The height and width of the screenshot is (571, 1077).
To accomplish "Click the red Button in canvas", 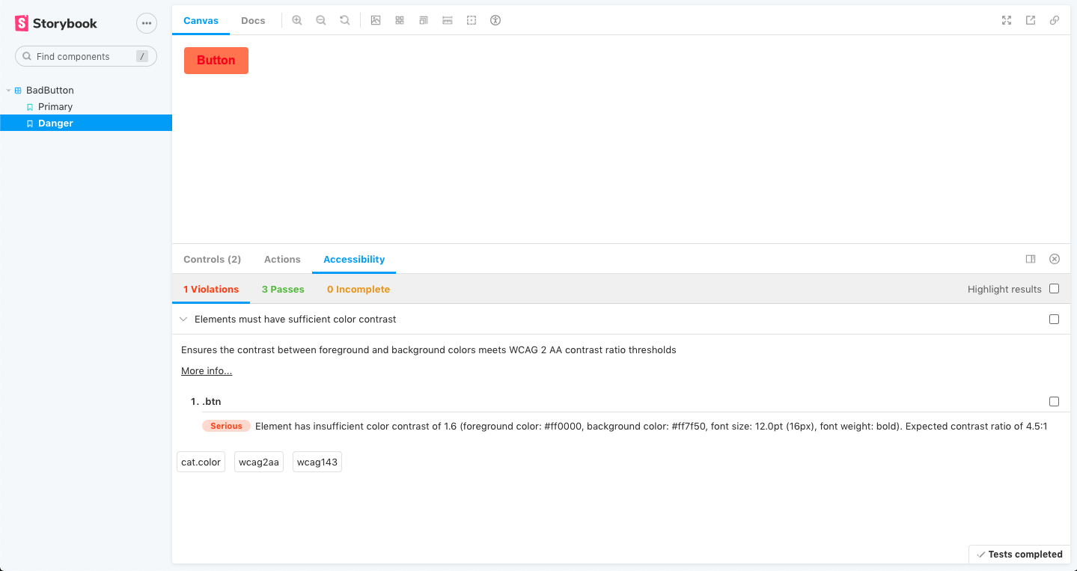I will [x=216, y=61].
